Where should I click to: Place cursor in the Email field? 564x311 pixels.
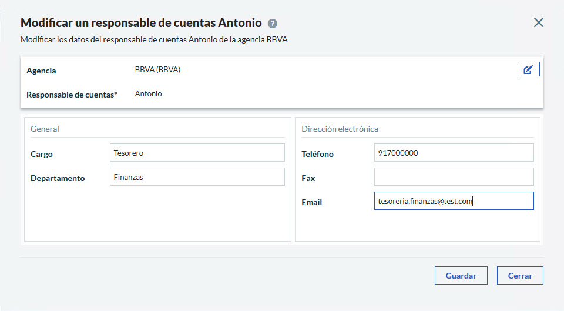(454, 201)
